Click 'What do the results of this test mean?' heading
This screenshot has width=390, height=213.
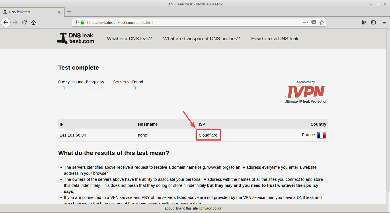114,153
